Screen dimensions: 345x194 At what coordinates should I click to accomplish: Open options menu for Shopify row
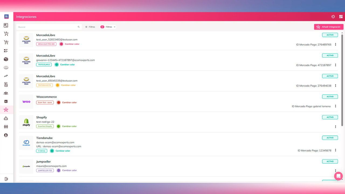pyautogui.click(x=336, y=127)
